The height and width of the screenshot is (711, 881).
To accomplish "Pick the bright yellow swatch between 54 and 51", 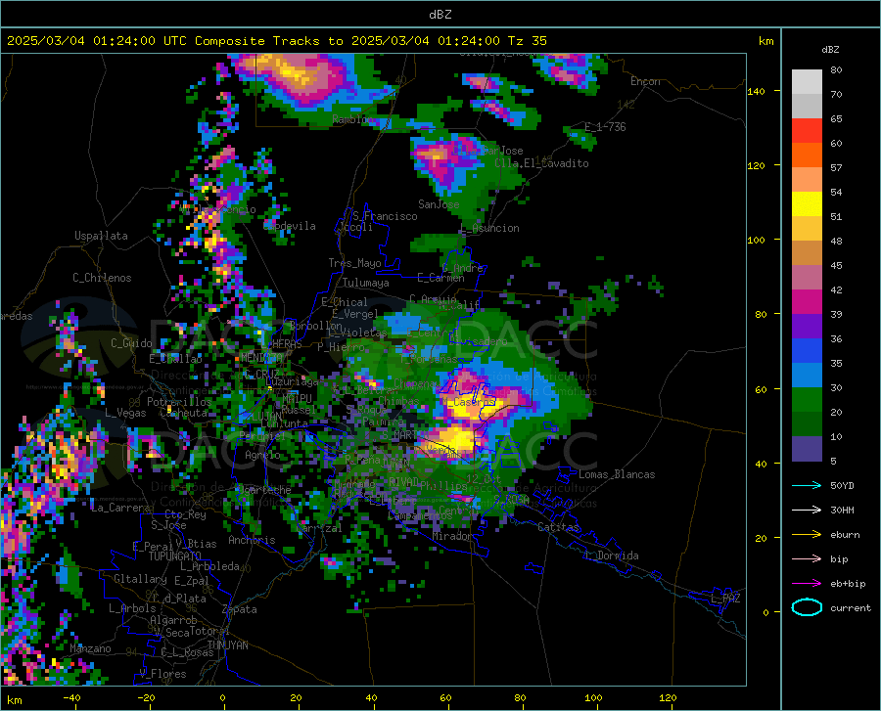I will [807, 204].
